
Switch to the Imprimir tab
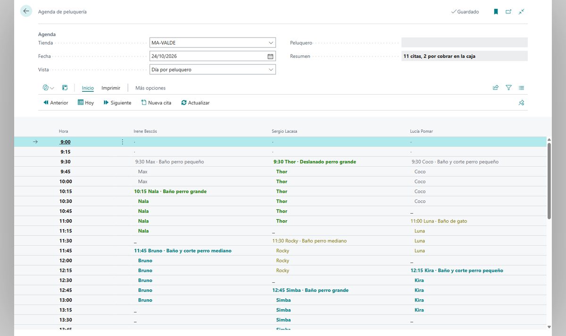[x=111, y=88]
